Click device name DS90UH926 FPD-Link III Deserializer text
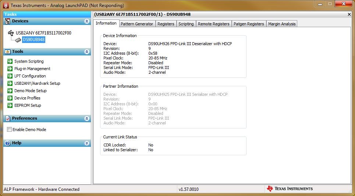The image size is (355, 196). click(x=190, y=44)
